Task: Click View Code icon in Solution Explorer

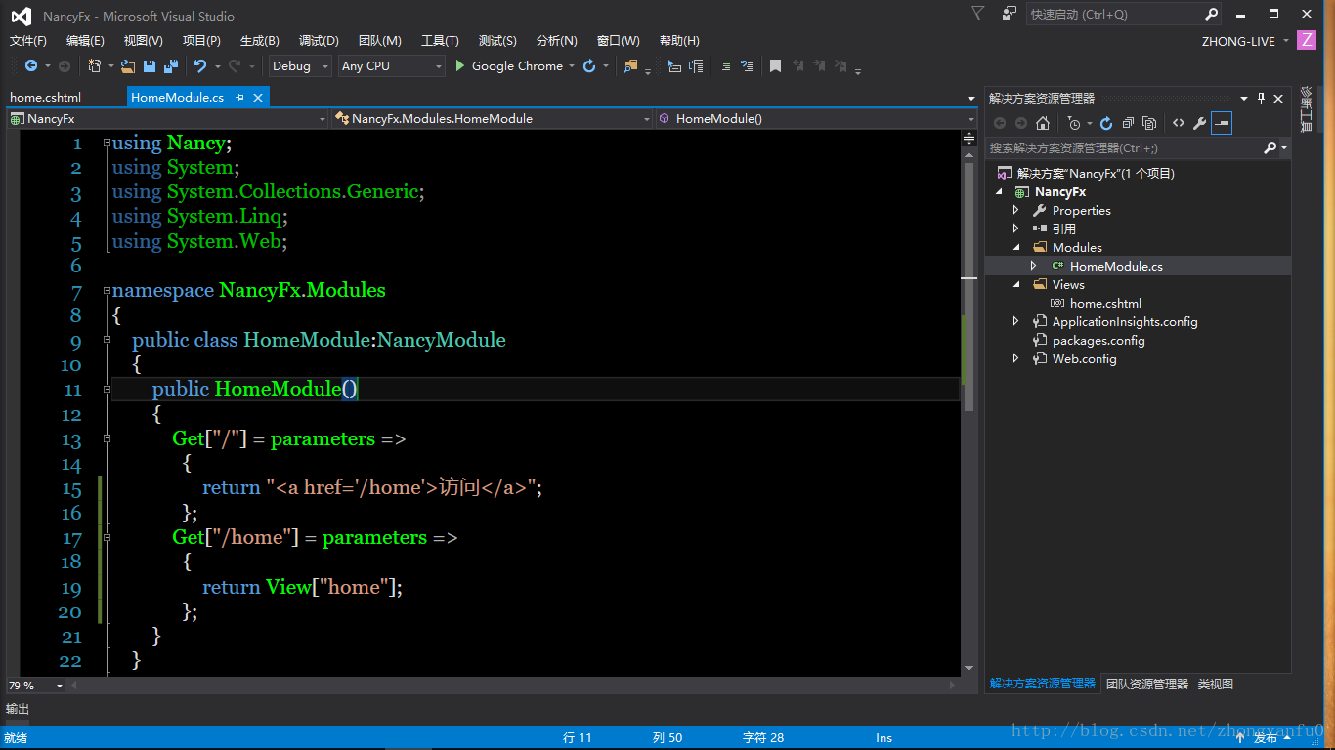Action: tap(1179, 123)
